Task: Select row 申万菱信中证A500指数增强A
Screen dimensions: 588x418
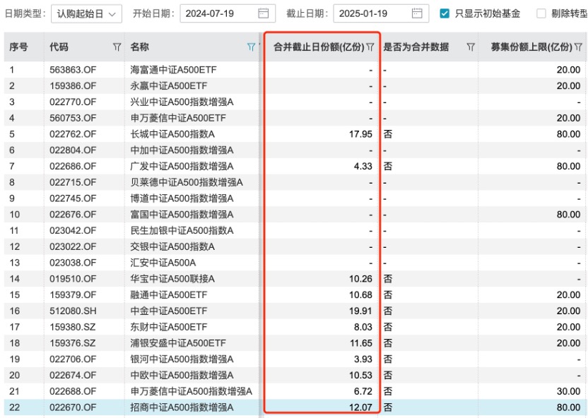Action: tap(295, 392)
